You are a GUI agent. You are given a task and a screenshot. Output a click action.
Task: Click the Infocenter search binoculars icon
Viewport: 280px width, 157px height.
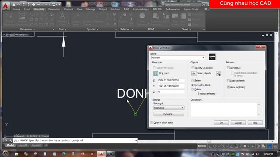coord(204,5)
